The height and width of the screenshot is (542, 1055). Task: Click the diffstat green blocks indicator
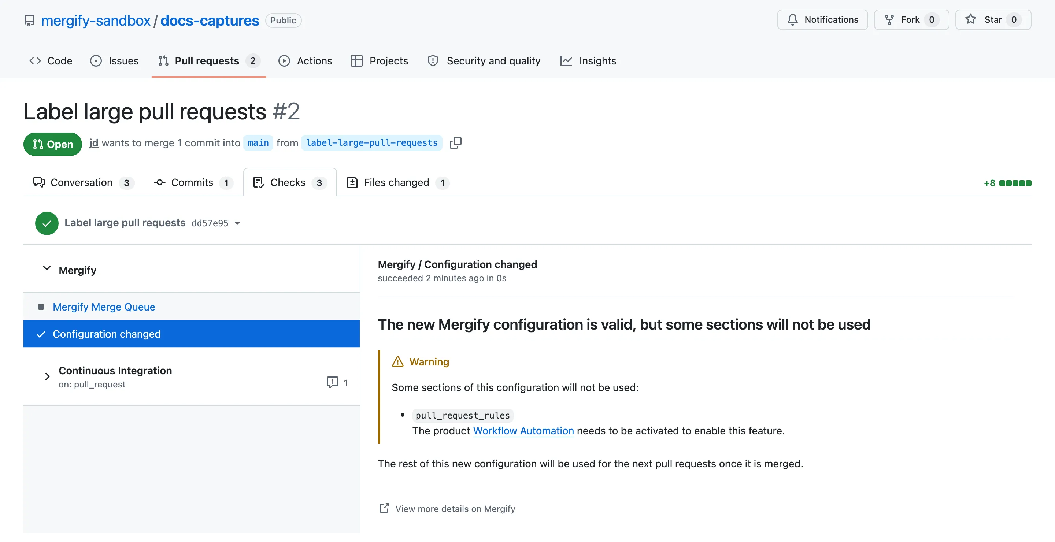tap(1015, 183)
